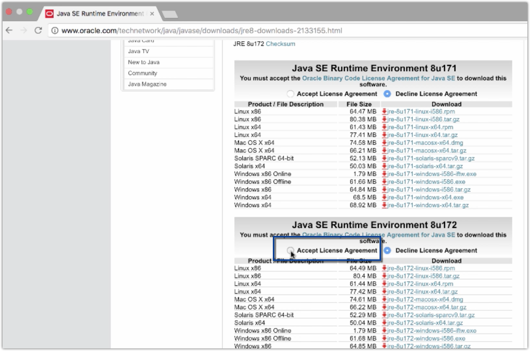The width and height of the screenshot is (530, 351).
Task: Select Accept License Agreement for 8u172
Action: point(291,250)
